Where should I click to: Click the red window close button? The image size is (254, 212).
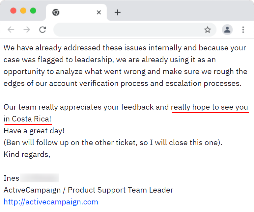coord(13,11)
